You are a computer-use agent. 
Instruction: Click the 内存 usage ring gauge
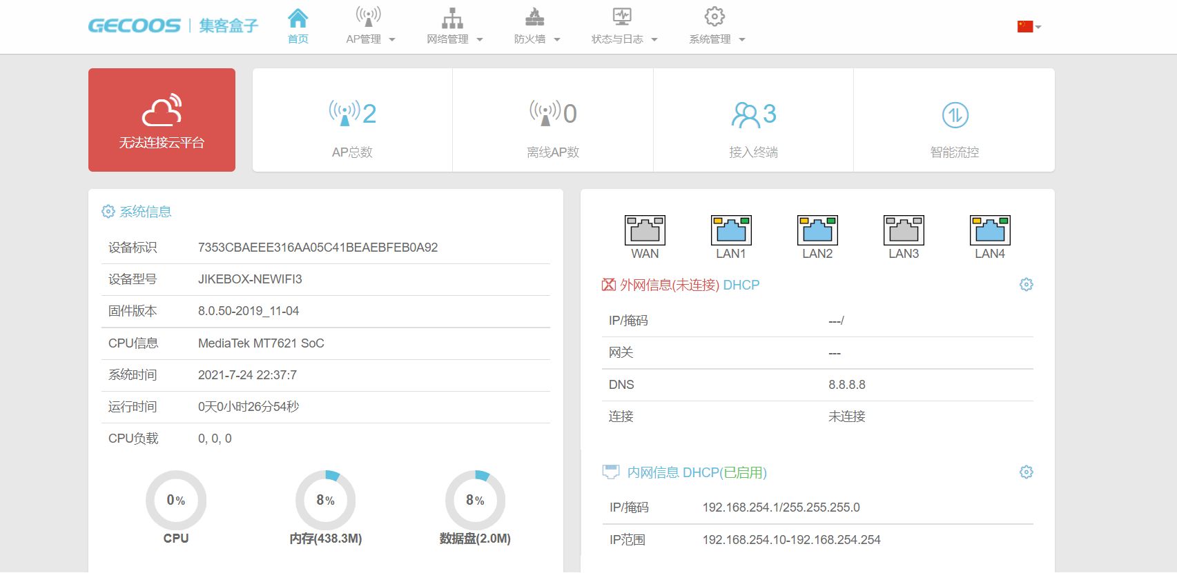(x=326, y=501)
